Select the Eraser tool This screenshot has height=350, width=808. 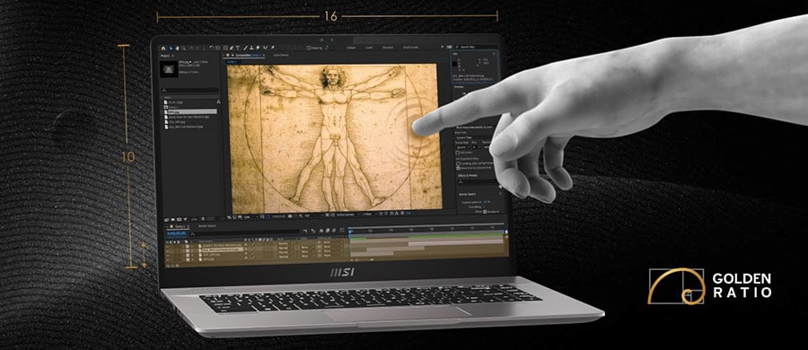coord(258,48)
